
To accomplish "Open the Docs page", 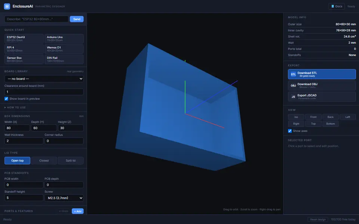I will pos(336,6).
